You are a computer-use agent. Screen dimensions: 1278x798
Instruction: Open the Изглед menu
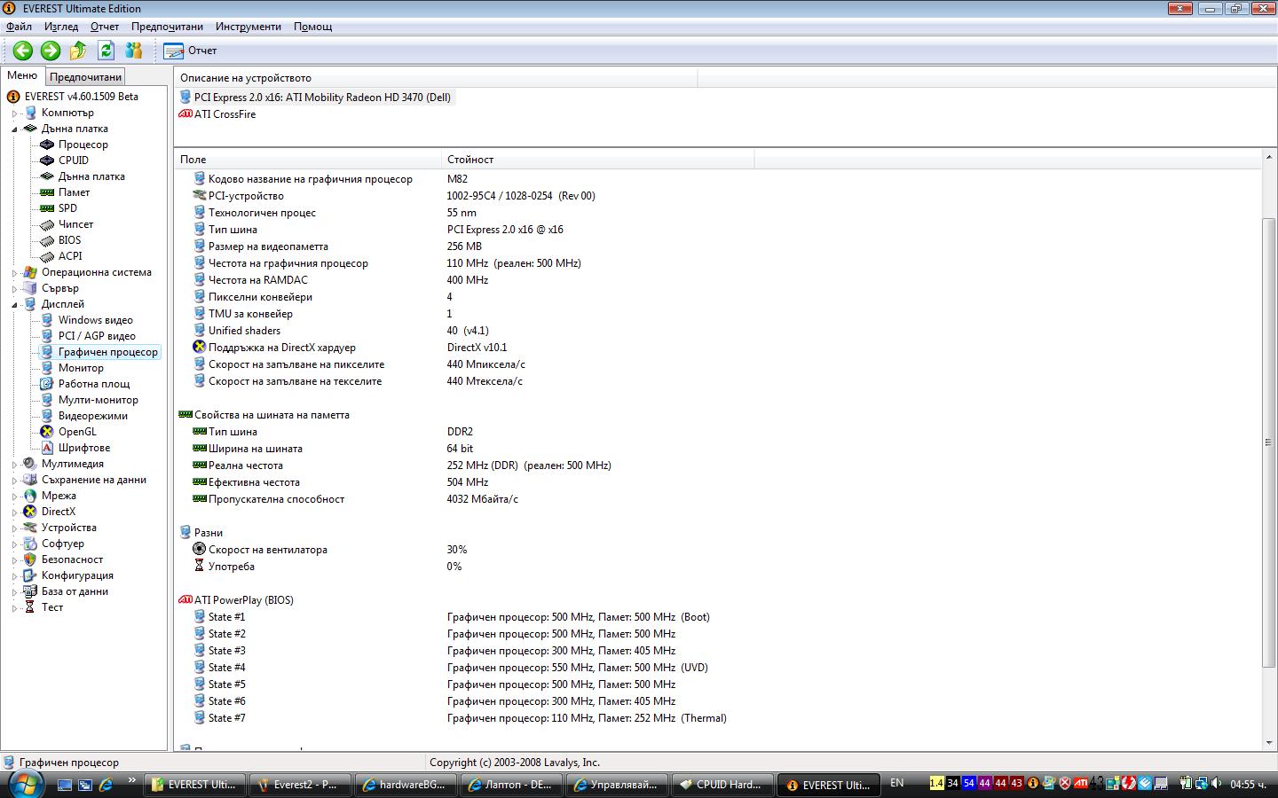coord(61,27)
